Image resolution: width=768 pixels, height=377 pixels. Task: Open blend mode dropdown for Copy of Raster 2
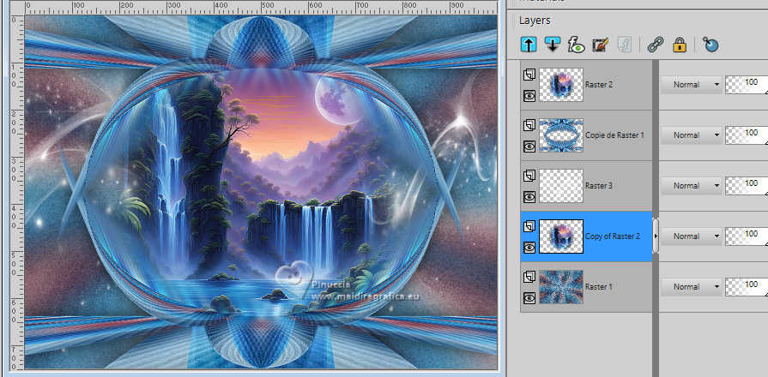[x=692, y=236]
